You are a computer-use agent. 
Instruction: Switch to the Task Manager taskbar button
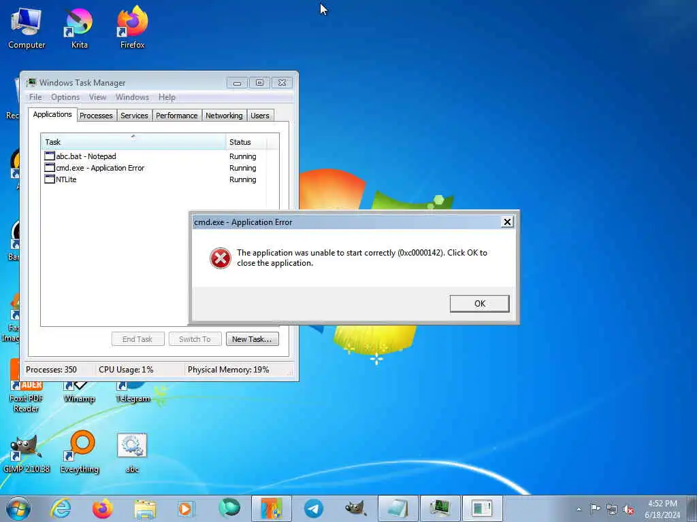(440, 508)
